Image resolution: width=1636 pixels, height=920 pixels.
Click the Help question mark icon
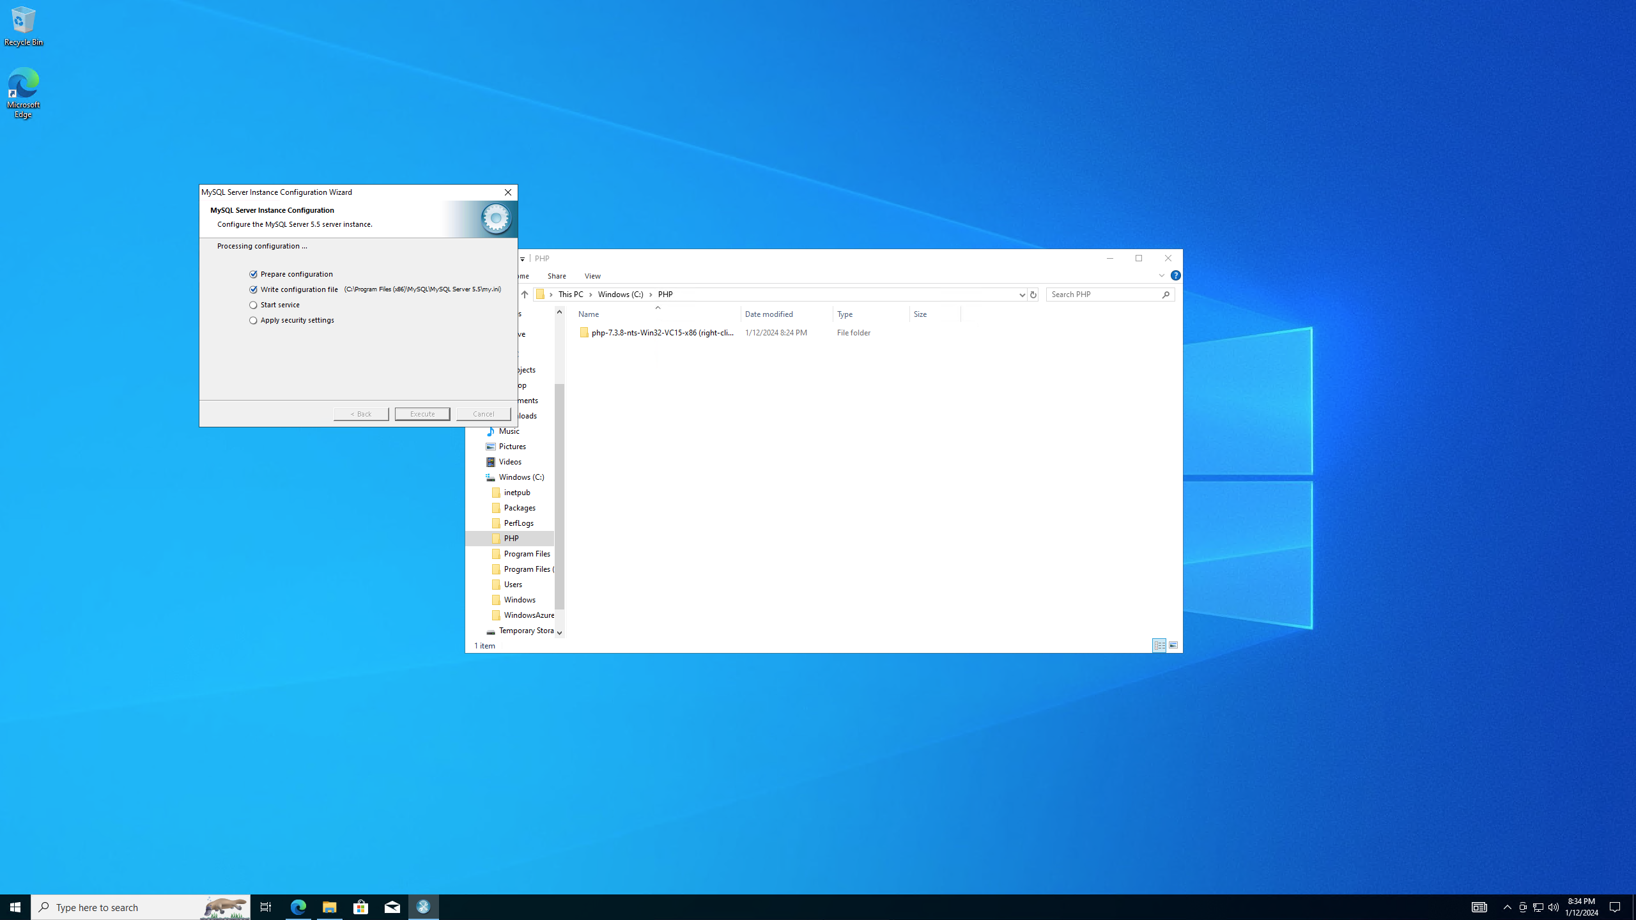coord(1175,275)
